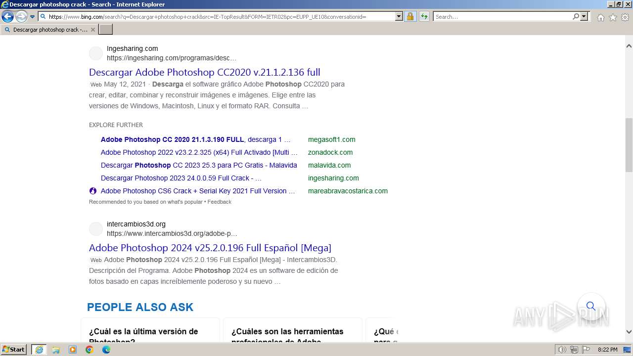Go to the Home page icon
This screenshot has width=633, height=356.
600,17
